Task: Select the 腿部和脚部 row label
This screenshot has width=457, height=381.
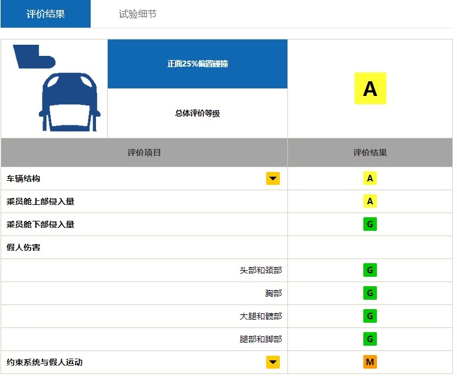Action: (260, 339)
